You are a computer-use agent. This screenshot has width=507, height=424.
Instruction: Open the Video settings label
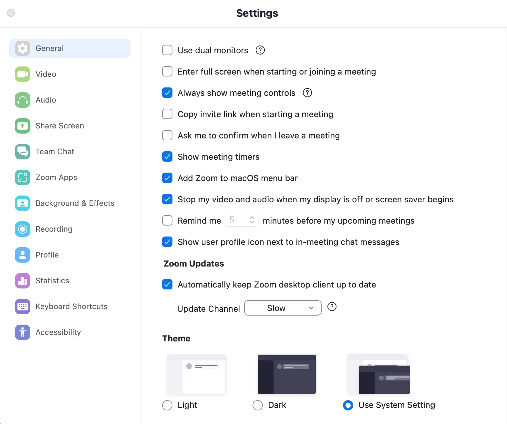46,74
